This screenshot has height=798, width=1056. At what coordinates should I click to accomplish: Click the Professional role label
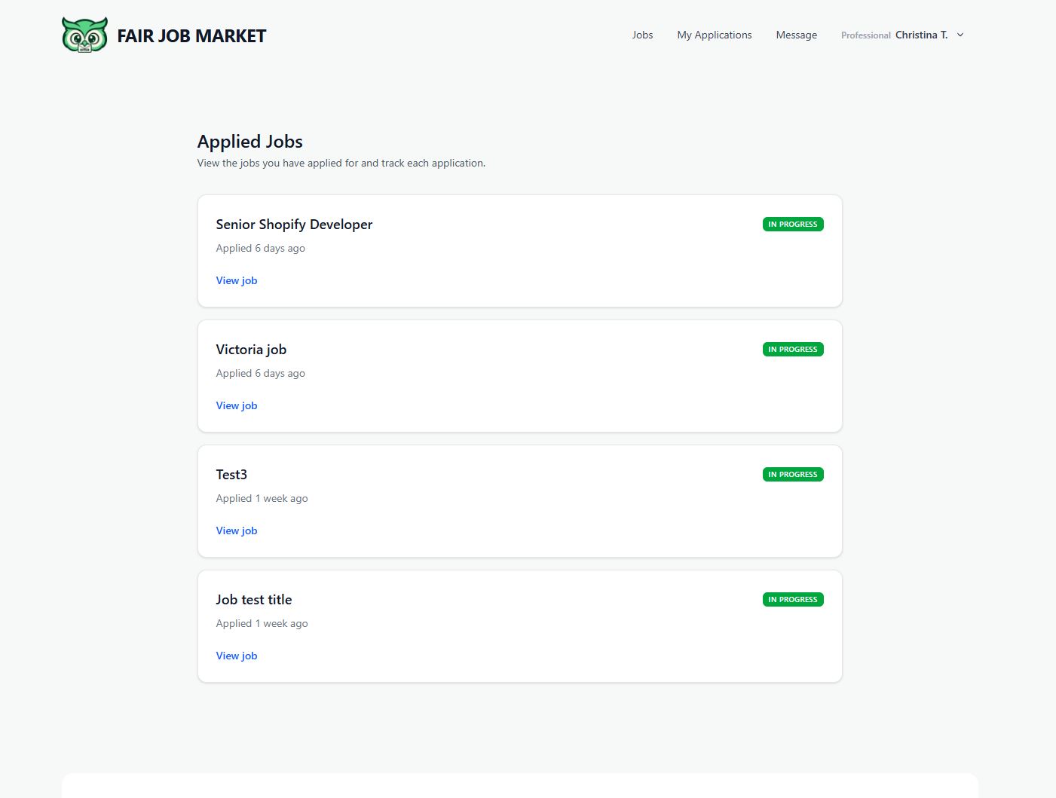click(x=866, y=35)
